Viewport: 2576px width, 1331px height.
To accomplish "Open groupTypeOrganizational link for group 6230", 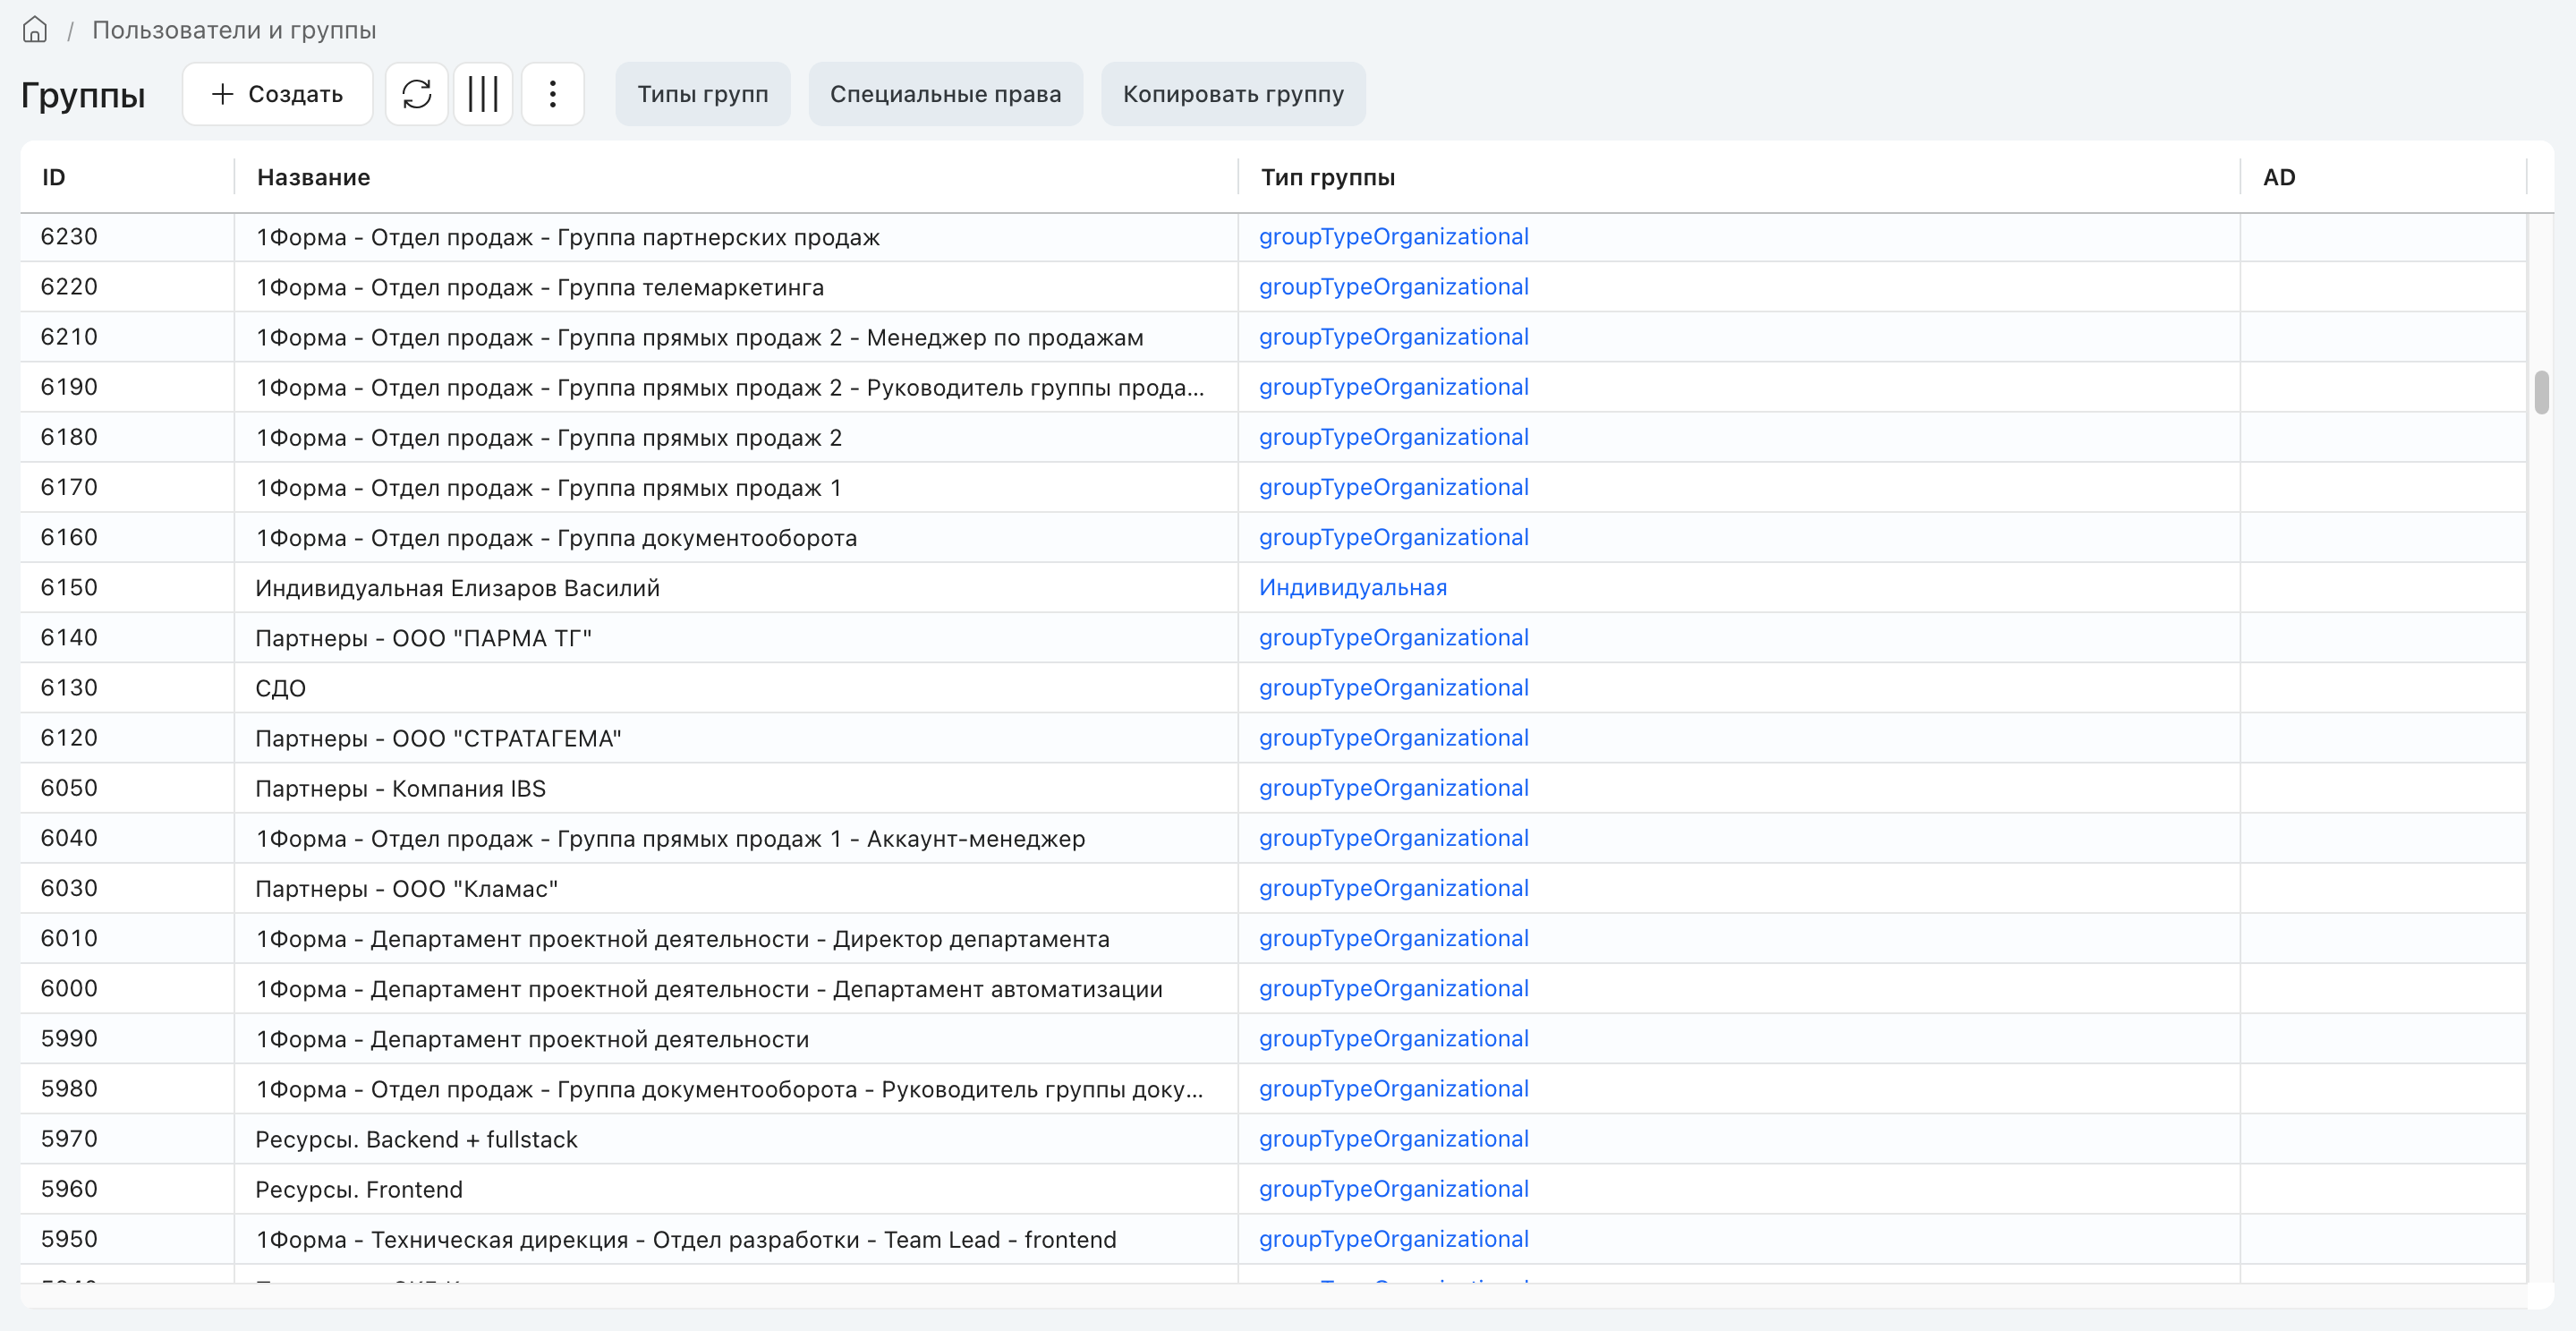I will (1394, 237).
